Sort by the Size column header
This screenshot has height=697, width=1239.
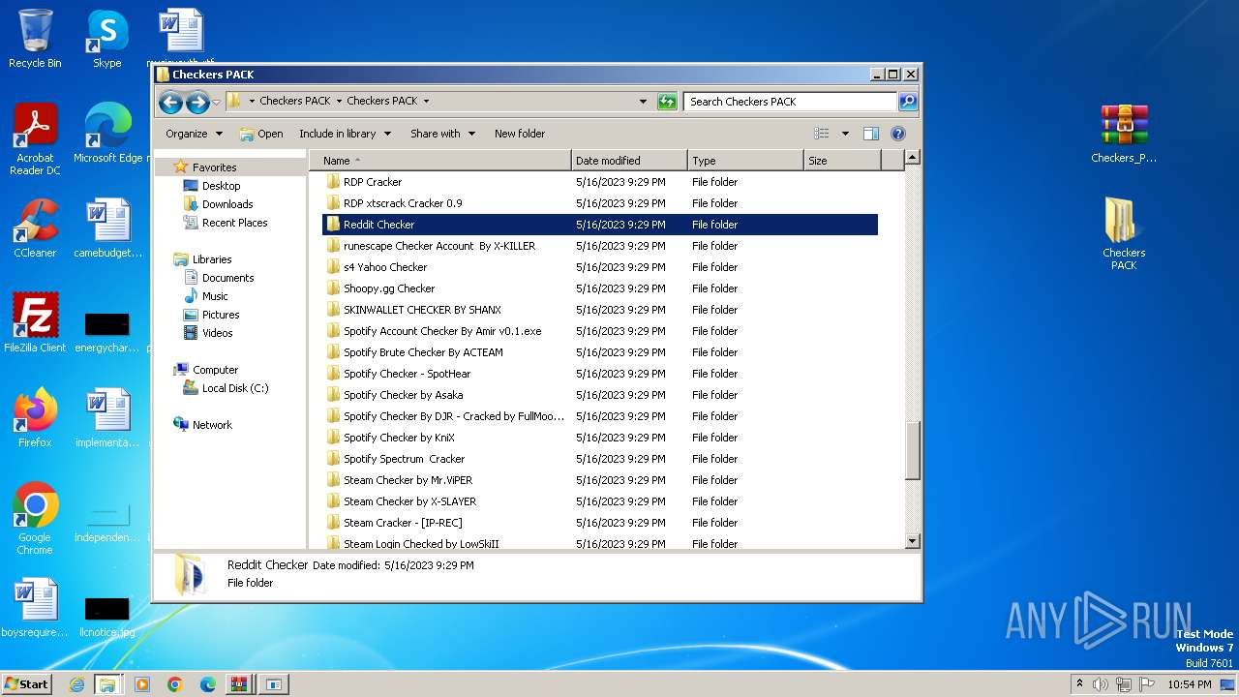click(842, 161)
